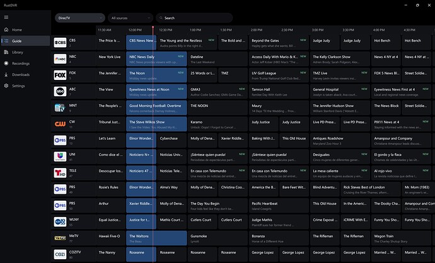Image resolution: width=435 pixels, height=263 pixels.
Task: Select the MNT channel logo
Action: (x=60, y=108)
